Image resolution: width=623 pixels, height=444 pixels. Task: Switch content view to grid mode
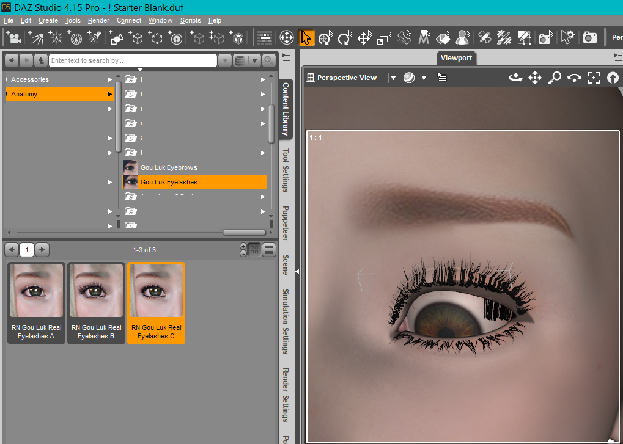pyautogui.click(x=255, y=250)
